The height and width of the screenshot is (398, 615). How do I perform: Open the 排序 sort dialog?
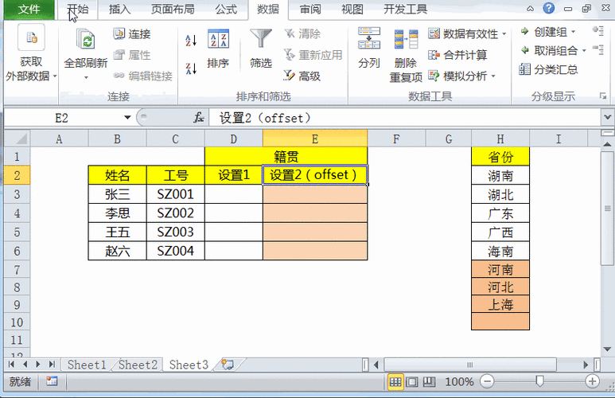(218, 49)
